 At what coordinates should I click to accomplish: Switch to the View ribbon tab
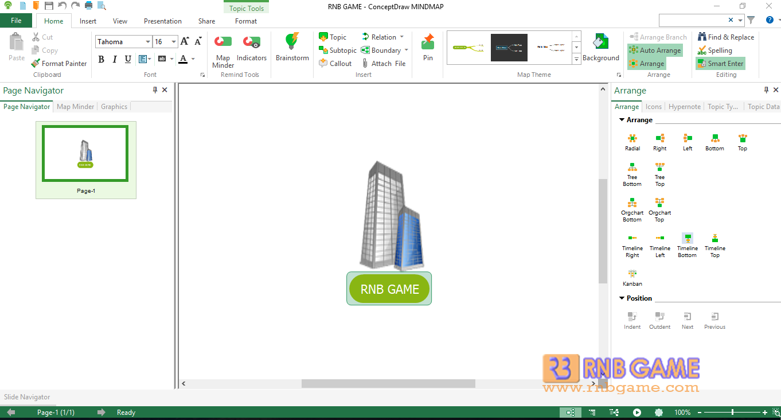coord(120,21)
